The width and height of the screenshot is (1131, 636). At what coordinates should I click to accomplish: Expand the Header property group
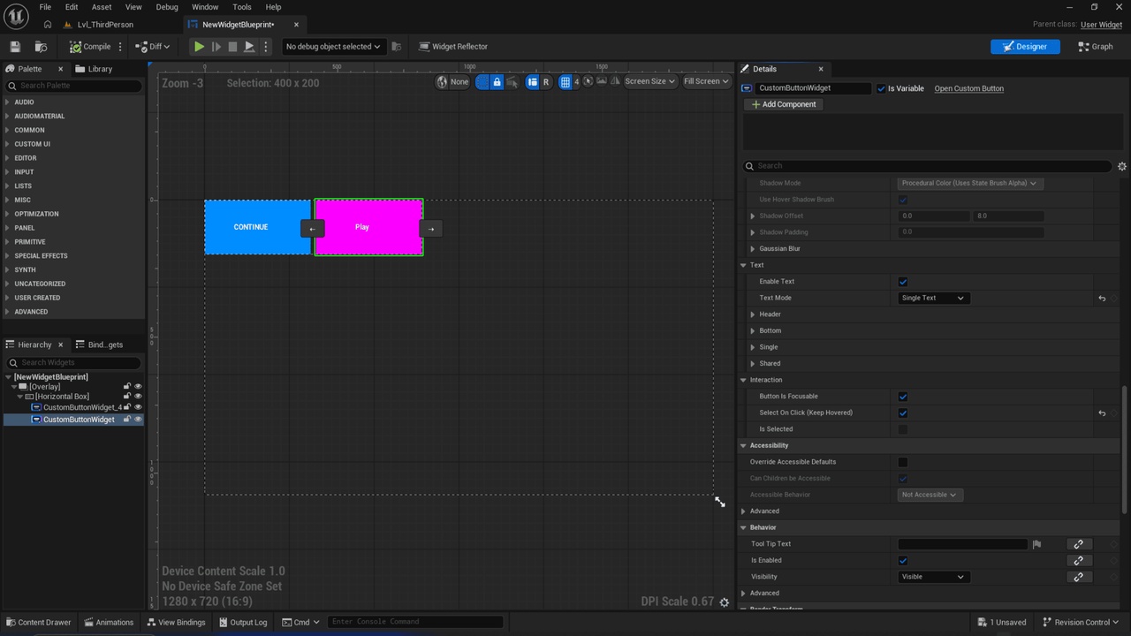(753, 314)
